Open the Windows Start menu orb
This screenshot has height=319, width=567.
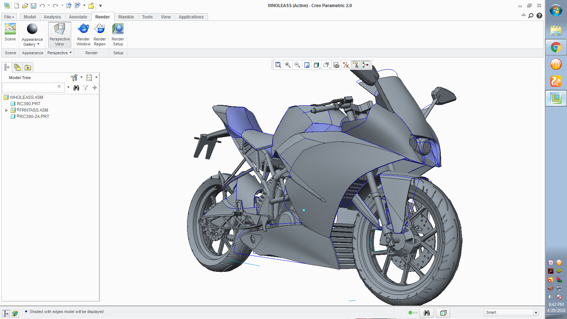tap(556, 10)
